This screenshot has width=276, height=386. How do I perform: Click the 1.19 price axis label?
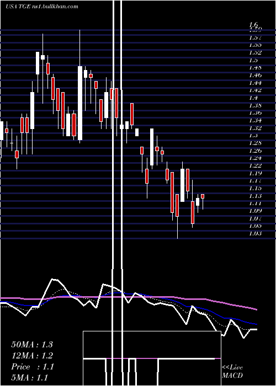coord(255,173)
